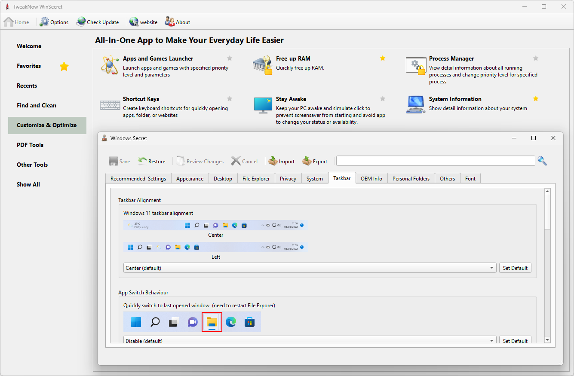
Task: Click the left-aligned taskbar preview image
Action: tap(215, 247)
